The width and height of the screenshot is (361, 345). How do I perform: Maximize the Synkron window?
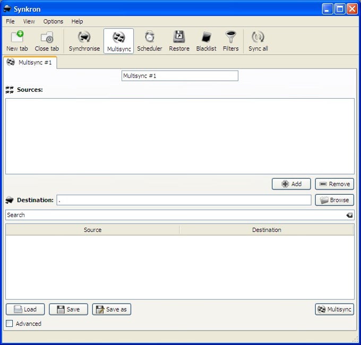[340, 9]
